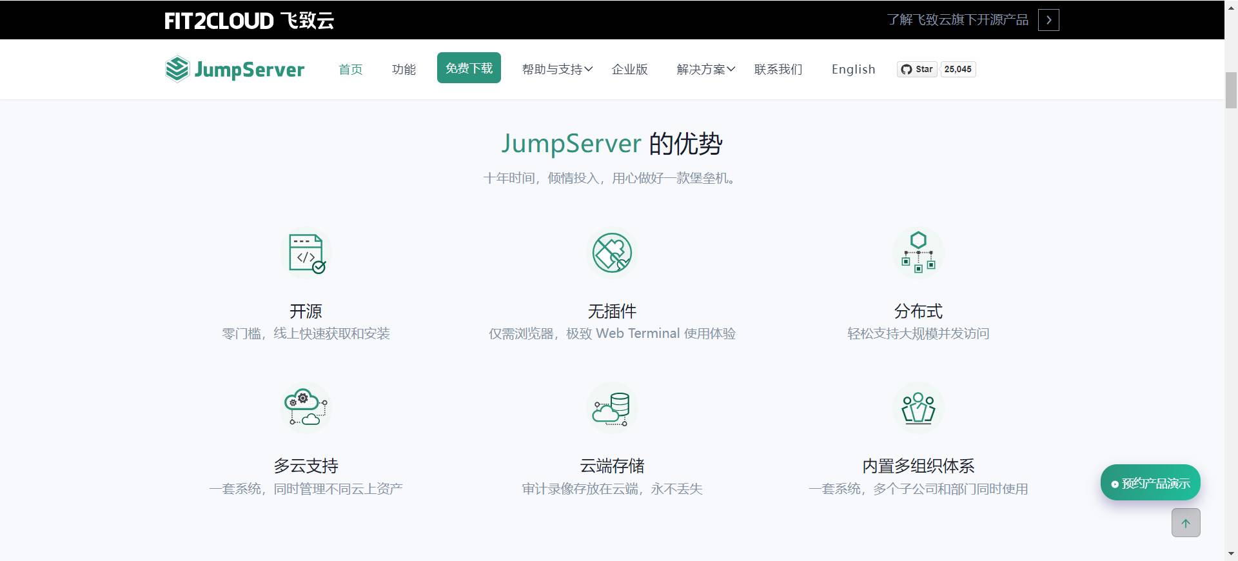Go to the 功能 page
The height and width of the screenshot is (561, 1238).
click(404, 69)
